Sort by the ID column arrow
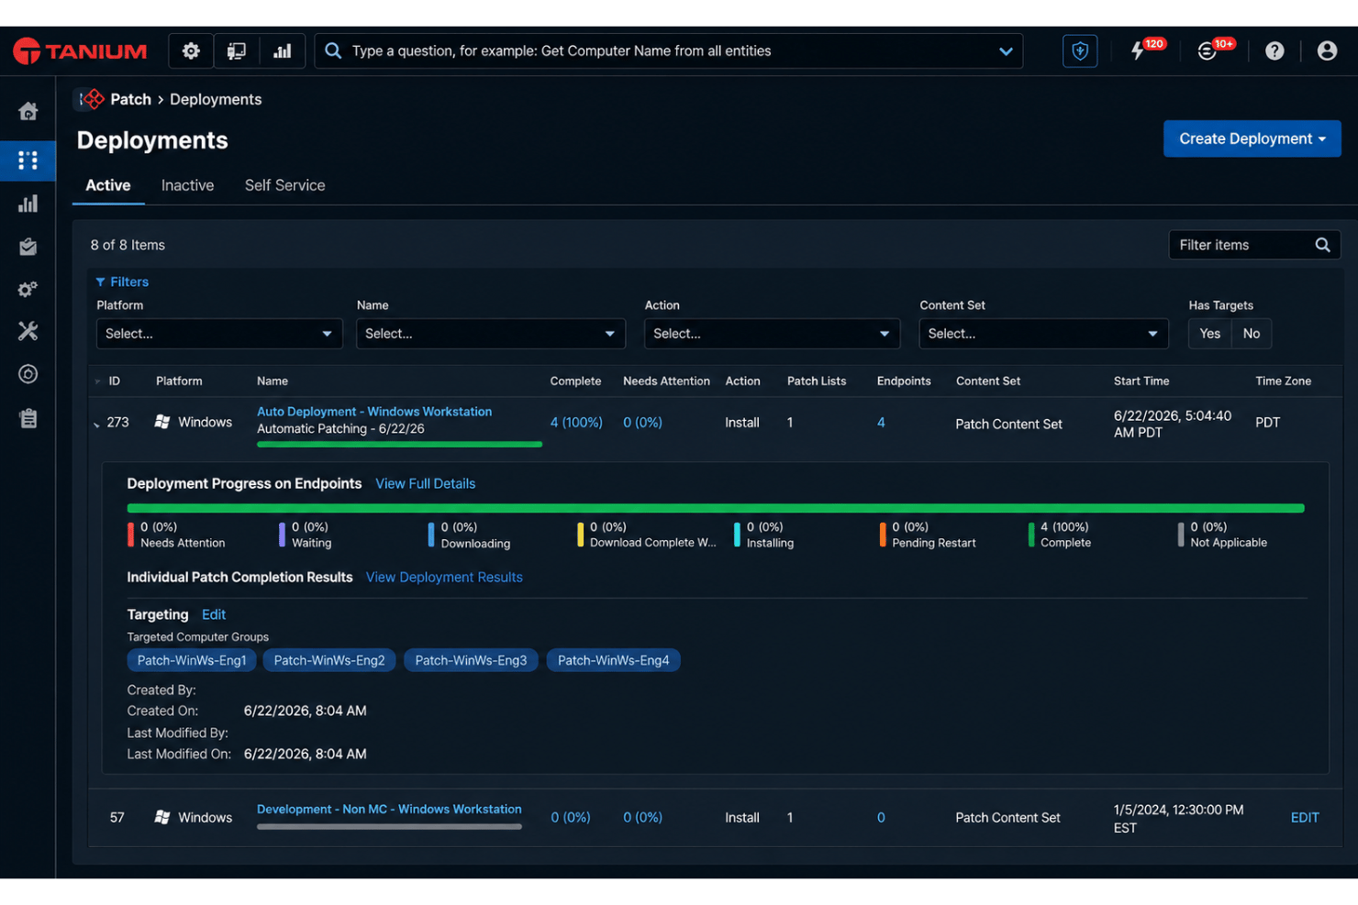Screen dimensions: 1358x905 (x=98, y=381)
